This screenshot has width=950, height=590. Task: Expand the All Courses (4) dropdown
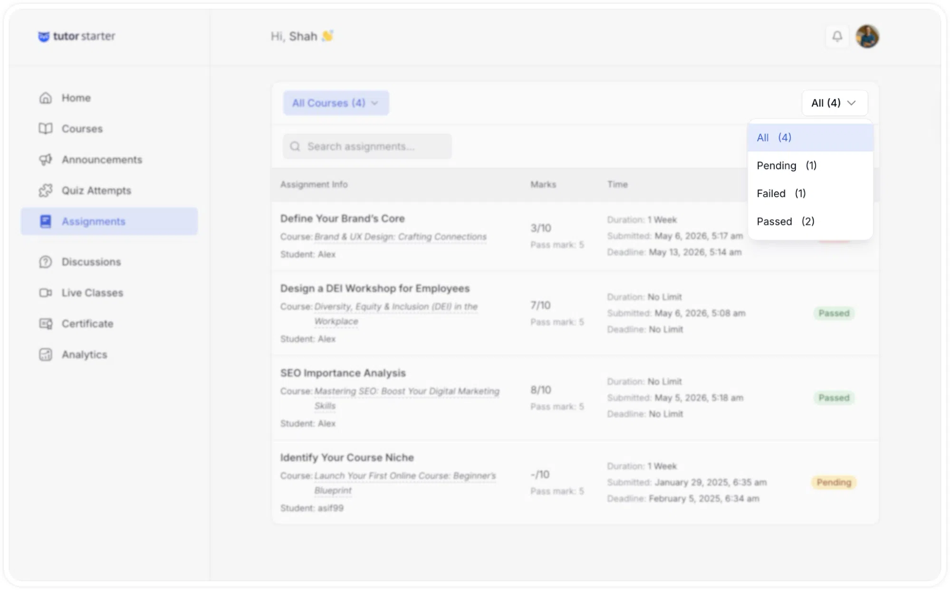pyautogui.click(x=336, y=103)
